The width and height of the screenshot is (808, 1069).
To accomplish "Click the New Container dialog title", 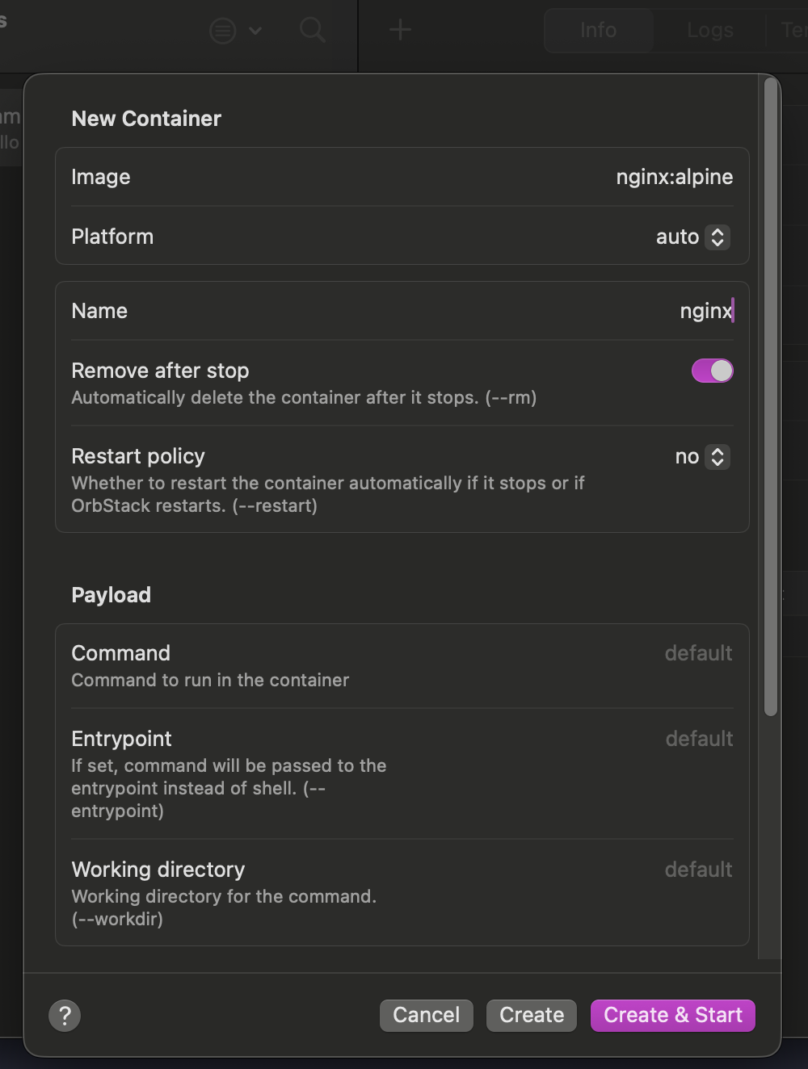I will (146, 119).
